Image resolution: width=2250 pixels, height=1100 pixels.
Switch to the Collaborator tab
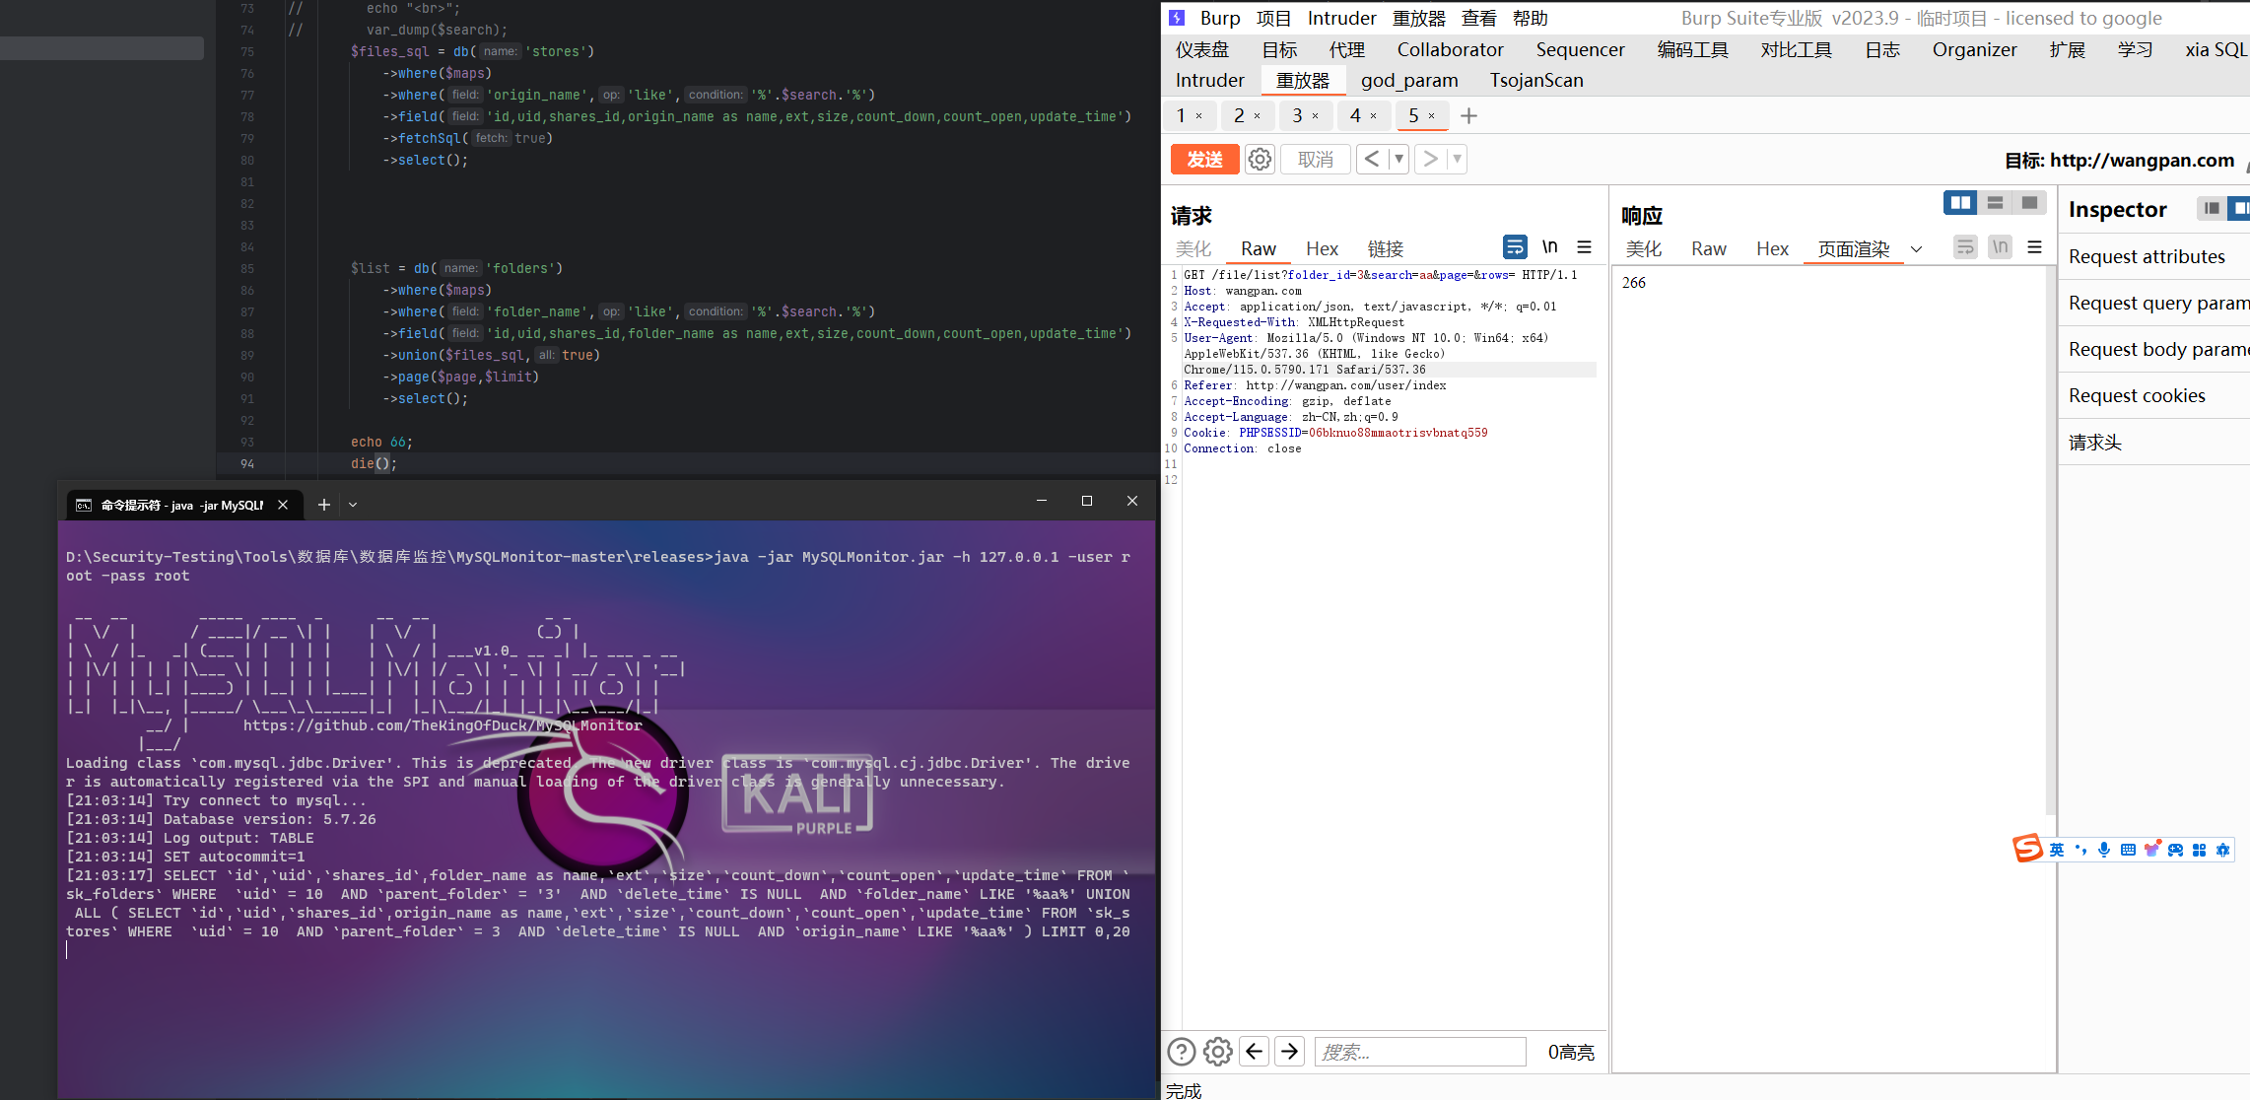point(1450,49)
